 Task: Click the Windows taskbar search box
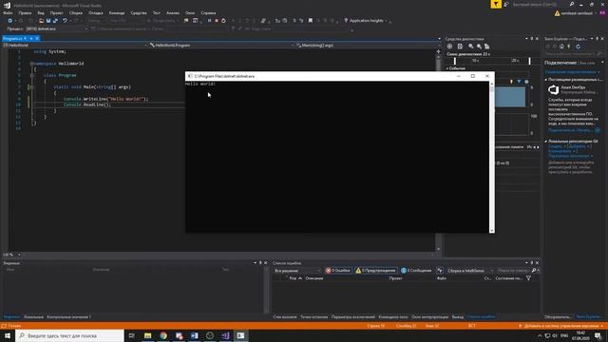tap(69, 335)
